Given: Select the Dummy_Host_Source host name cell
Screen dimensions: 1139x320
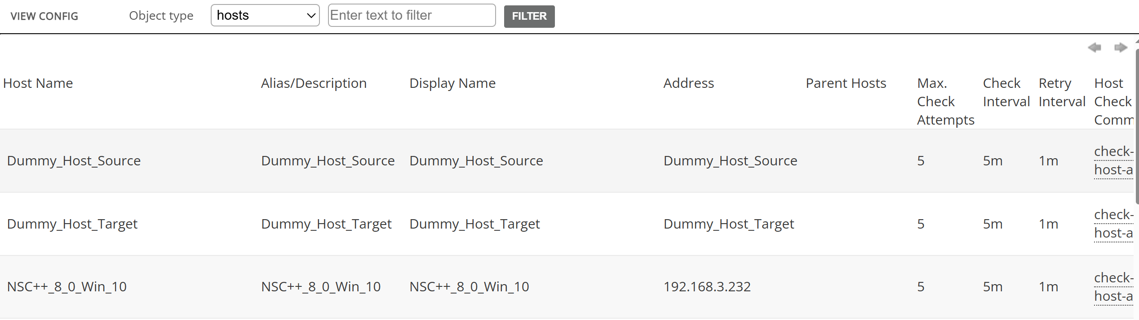Looking at the screenshot, I should (74, 161).
